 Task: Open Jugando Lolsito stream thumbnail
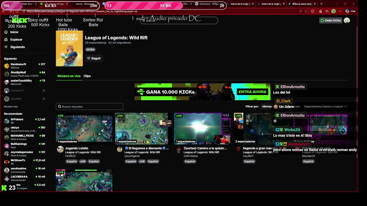coord(84,128)
